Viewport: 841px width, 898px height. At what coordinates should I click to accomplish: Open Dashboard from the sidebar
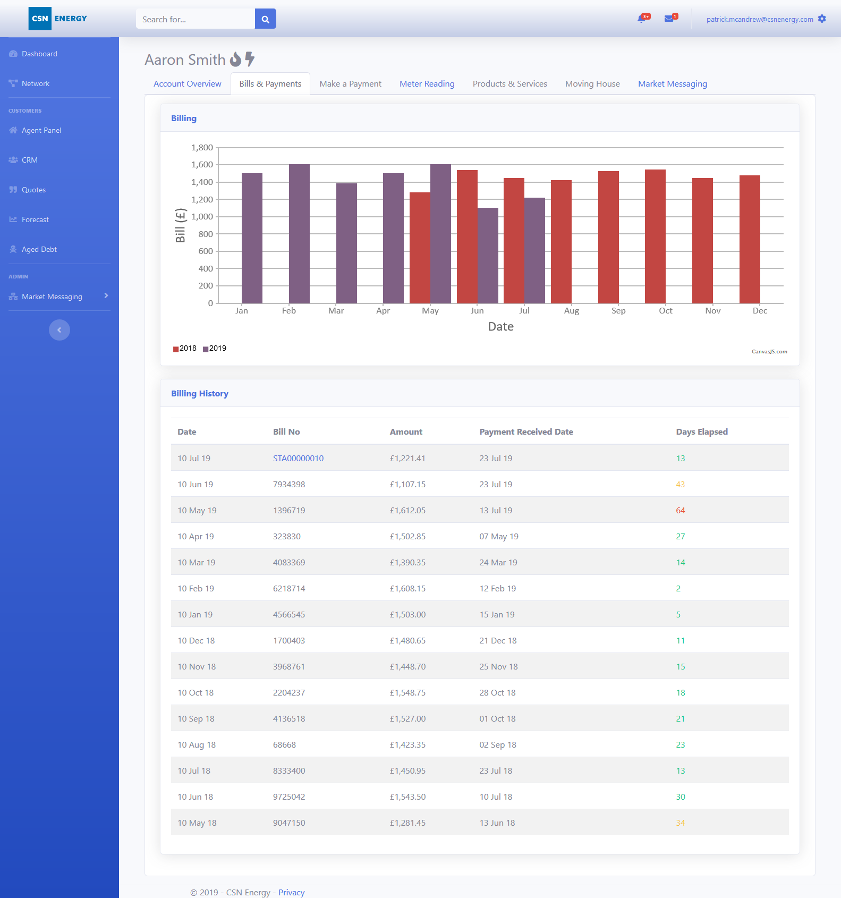tap(39, 54)
